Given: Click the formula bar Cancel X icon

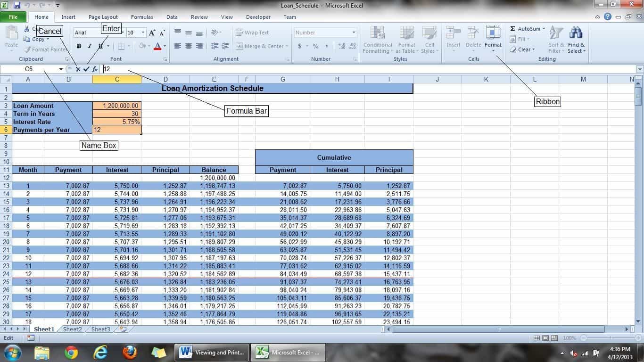Looking at the screenshot, I should coord(78,69).
